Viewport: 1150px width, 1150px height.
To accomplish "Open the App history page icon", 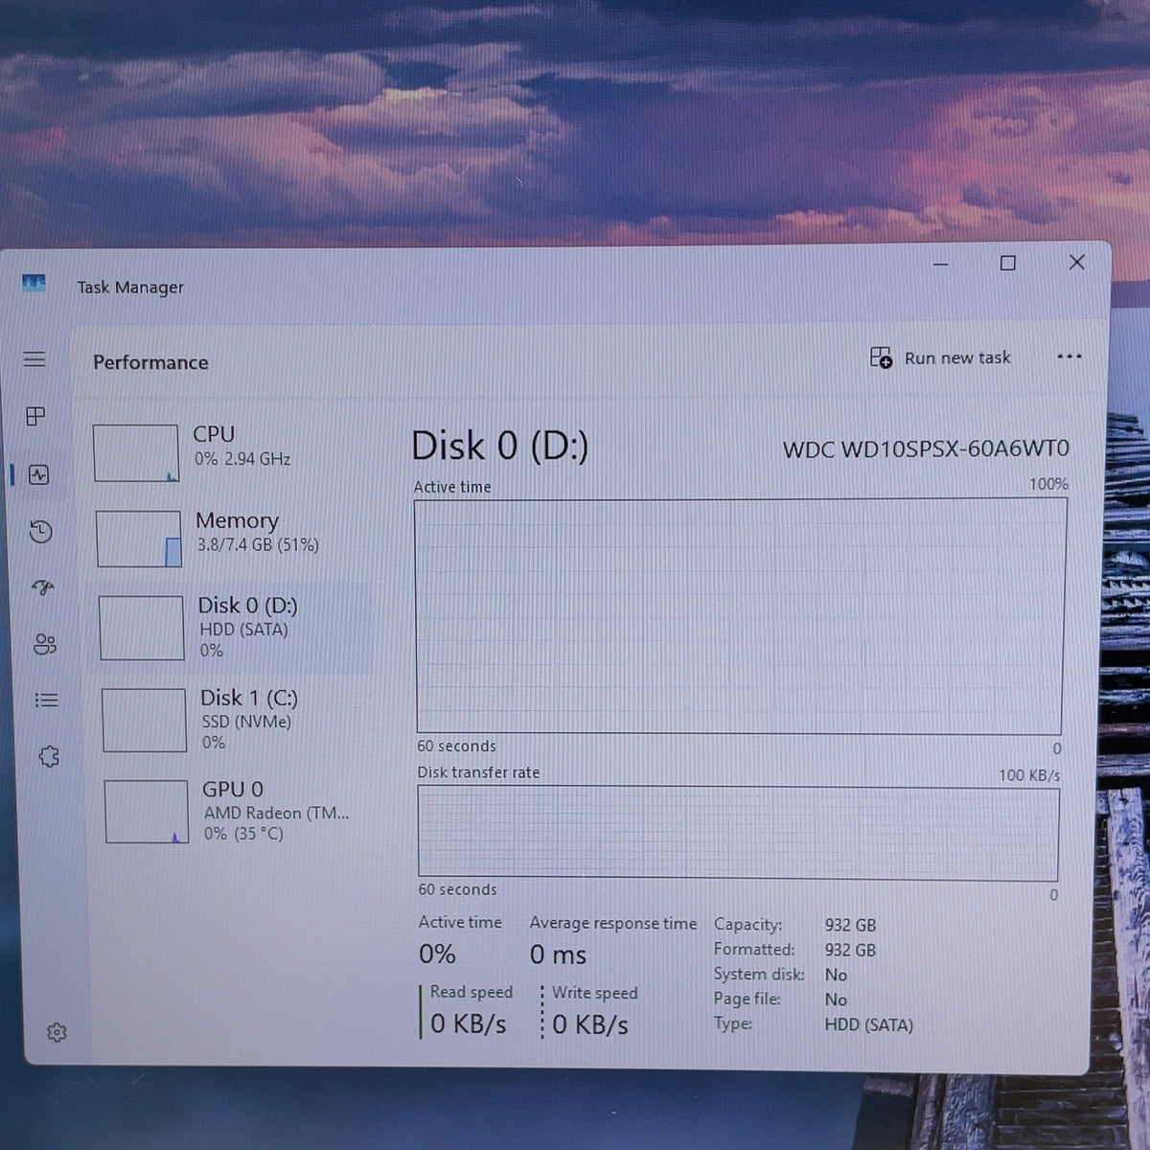I will click(x=40, y=531).
